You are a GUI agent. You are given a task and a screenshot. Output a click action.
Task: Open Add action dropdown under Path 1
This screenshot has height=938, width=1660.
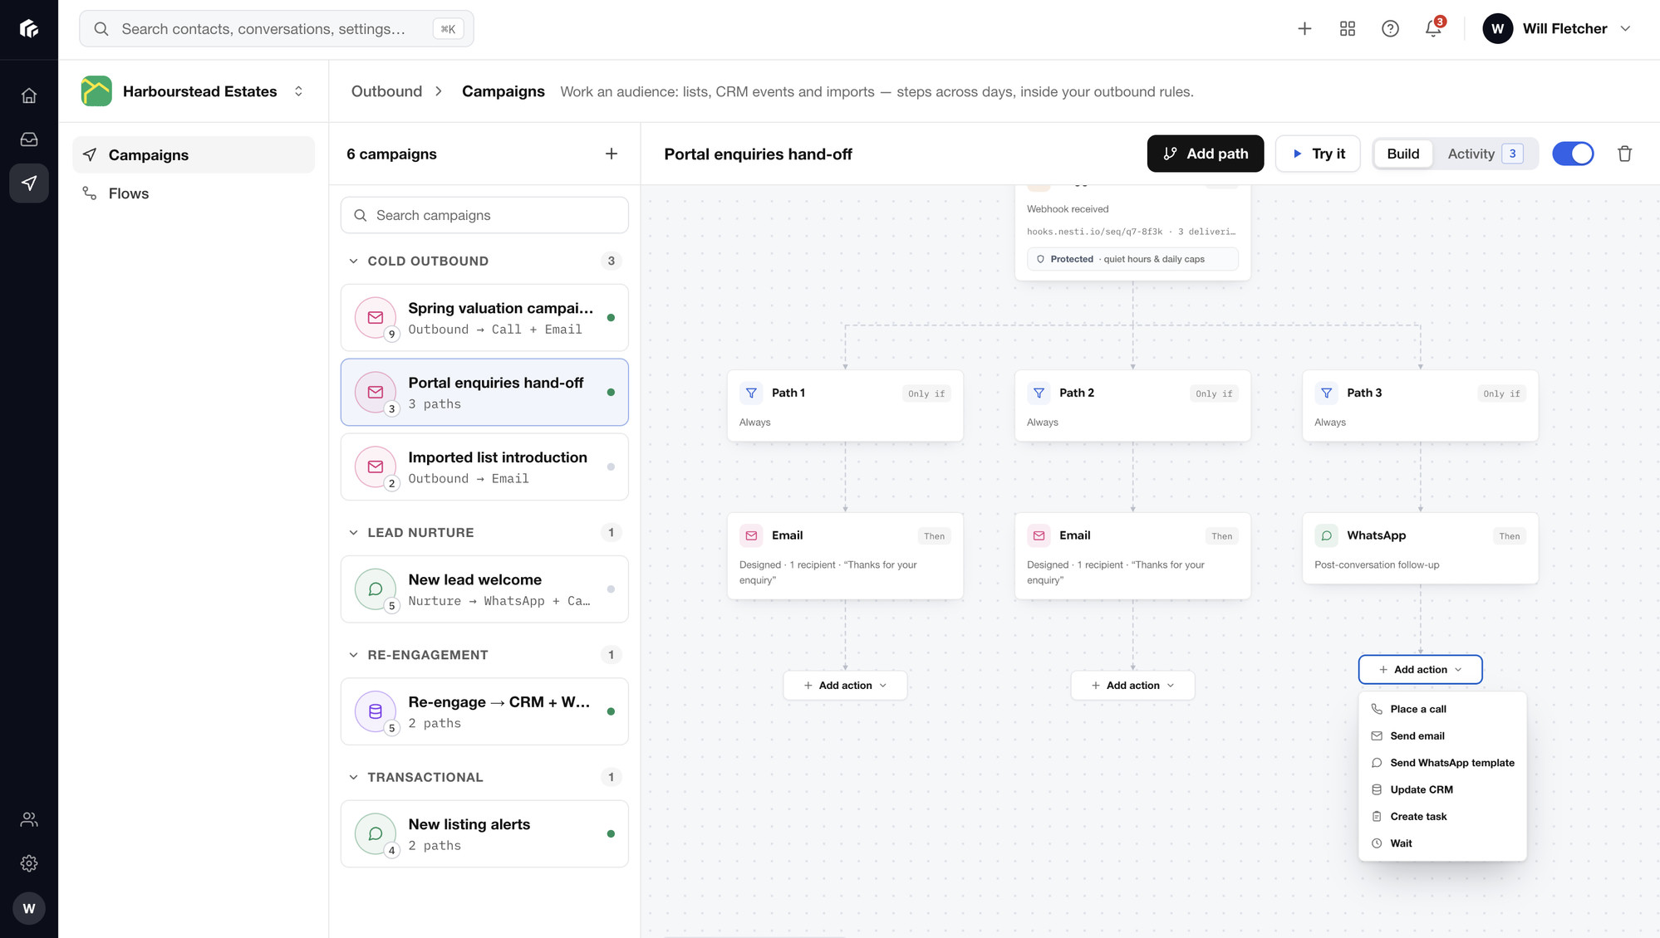point(845,685)
